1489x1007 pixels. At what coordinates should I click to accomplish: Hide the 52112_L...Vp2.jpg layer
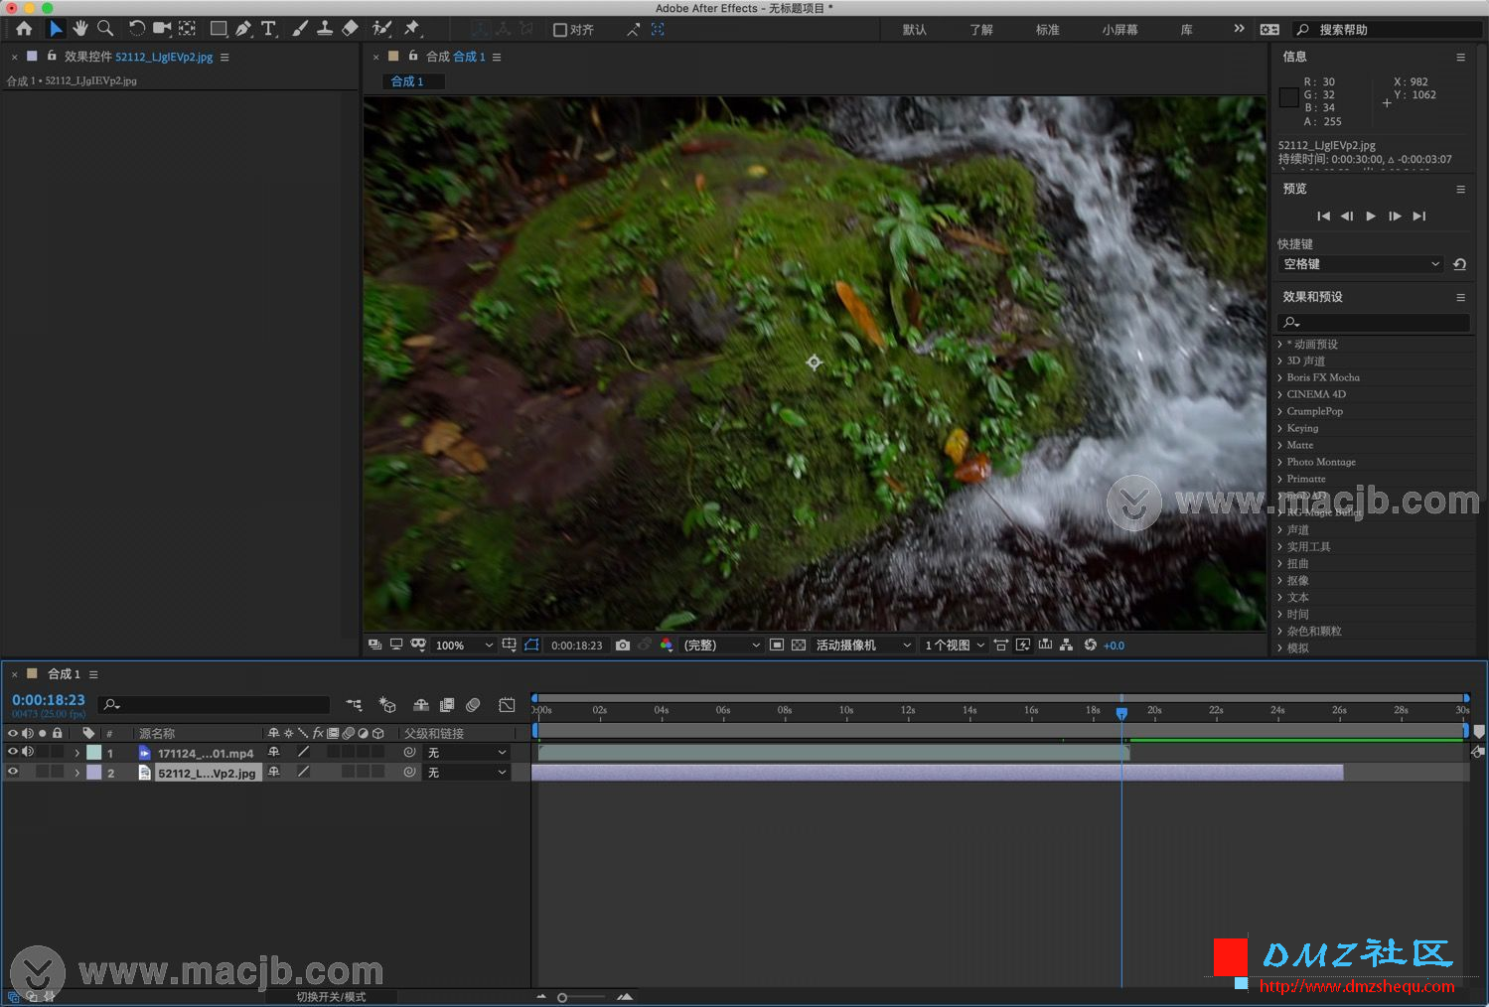[13, 773]
